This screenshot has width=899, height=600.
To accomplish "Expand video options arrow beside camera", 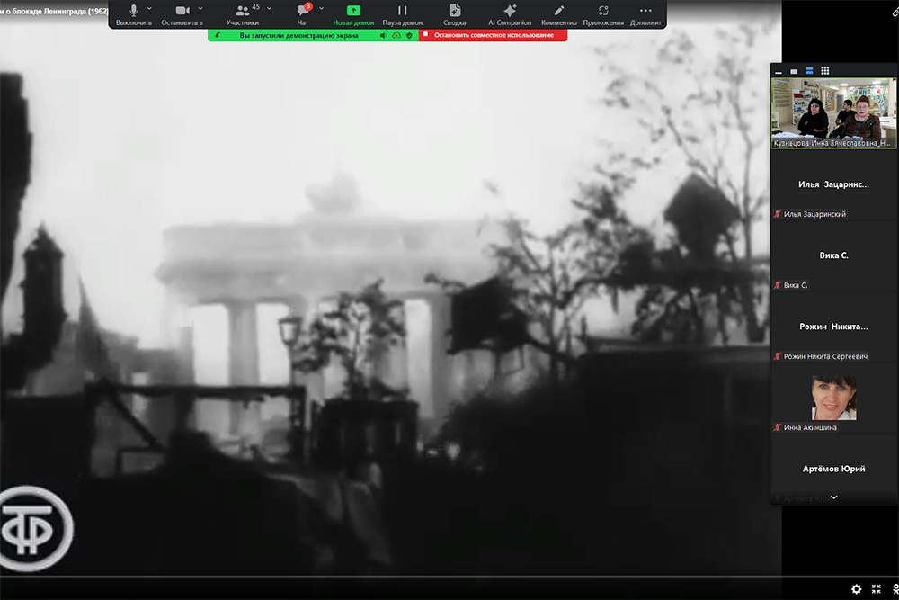I will 200,9.
